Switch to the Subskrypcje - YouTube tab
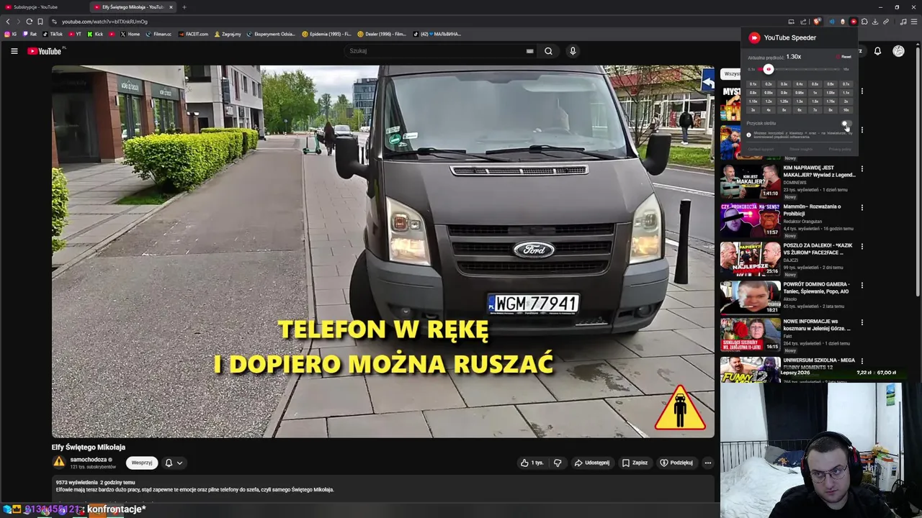 pyautogui.click(x=43, y=7)
